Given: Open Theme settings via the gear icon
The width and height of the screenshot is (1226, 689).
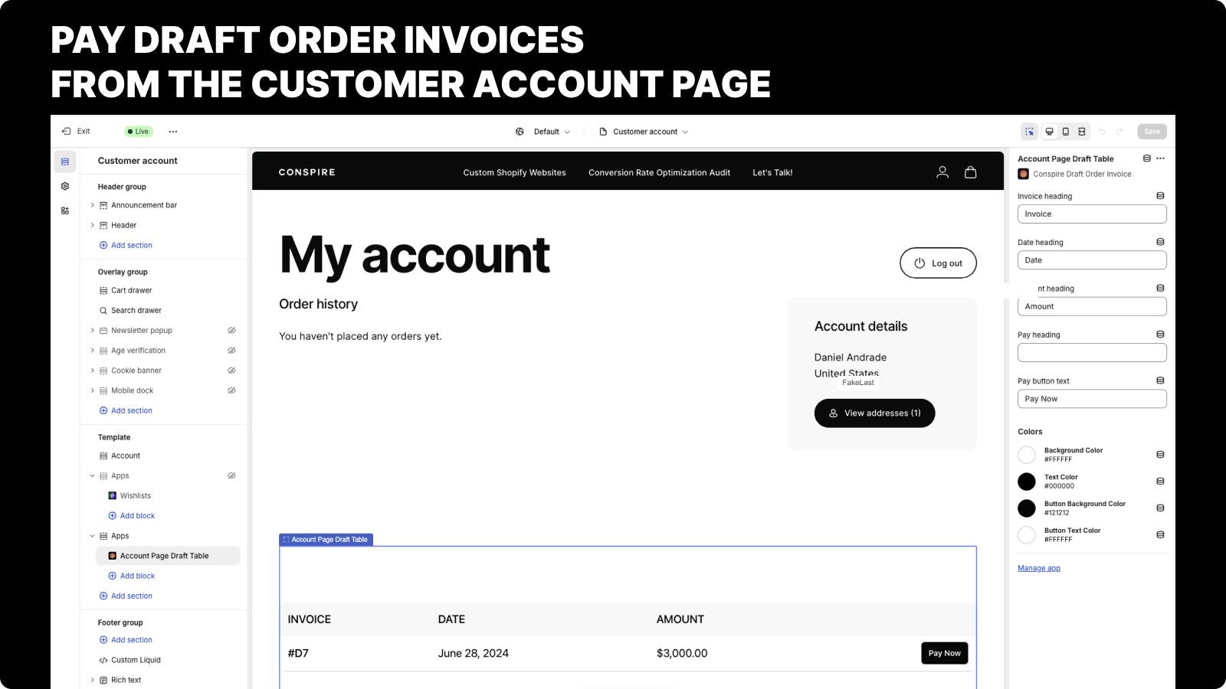Looking at the screenshot, I should [x=65, y=186].
